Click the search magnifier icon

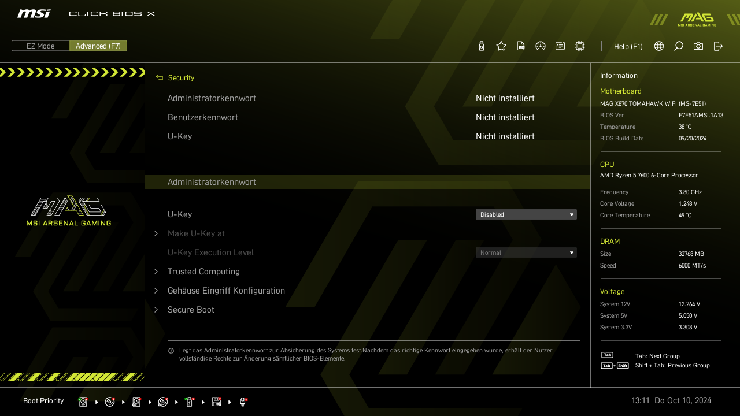click(x=679, y=46)
